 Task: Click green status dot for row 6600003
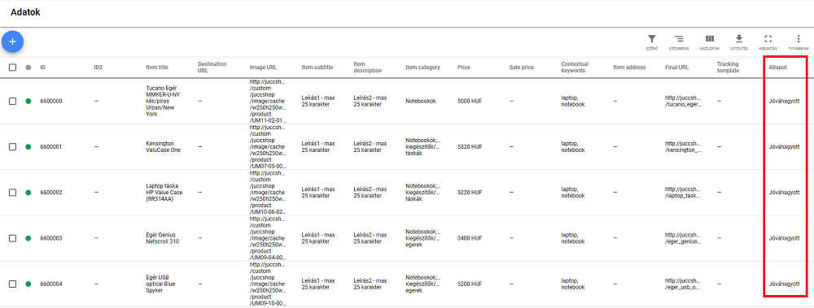pyautogui.click(x=28, y=239)
